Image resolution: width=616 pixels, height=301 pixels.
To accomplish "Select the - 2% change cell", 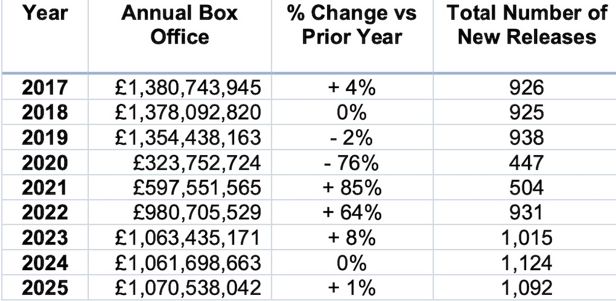I will point(352,138).
